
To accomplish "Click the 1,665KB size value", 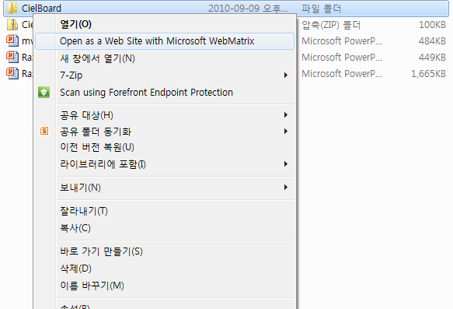I will click(x=428, y=74).
